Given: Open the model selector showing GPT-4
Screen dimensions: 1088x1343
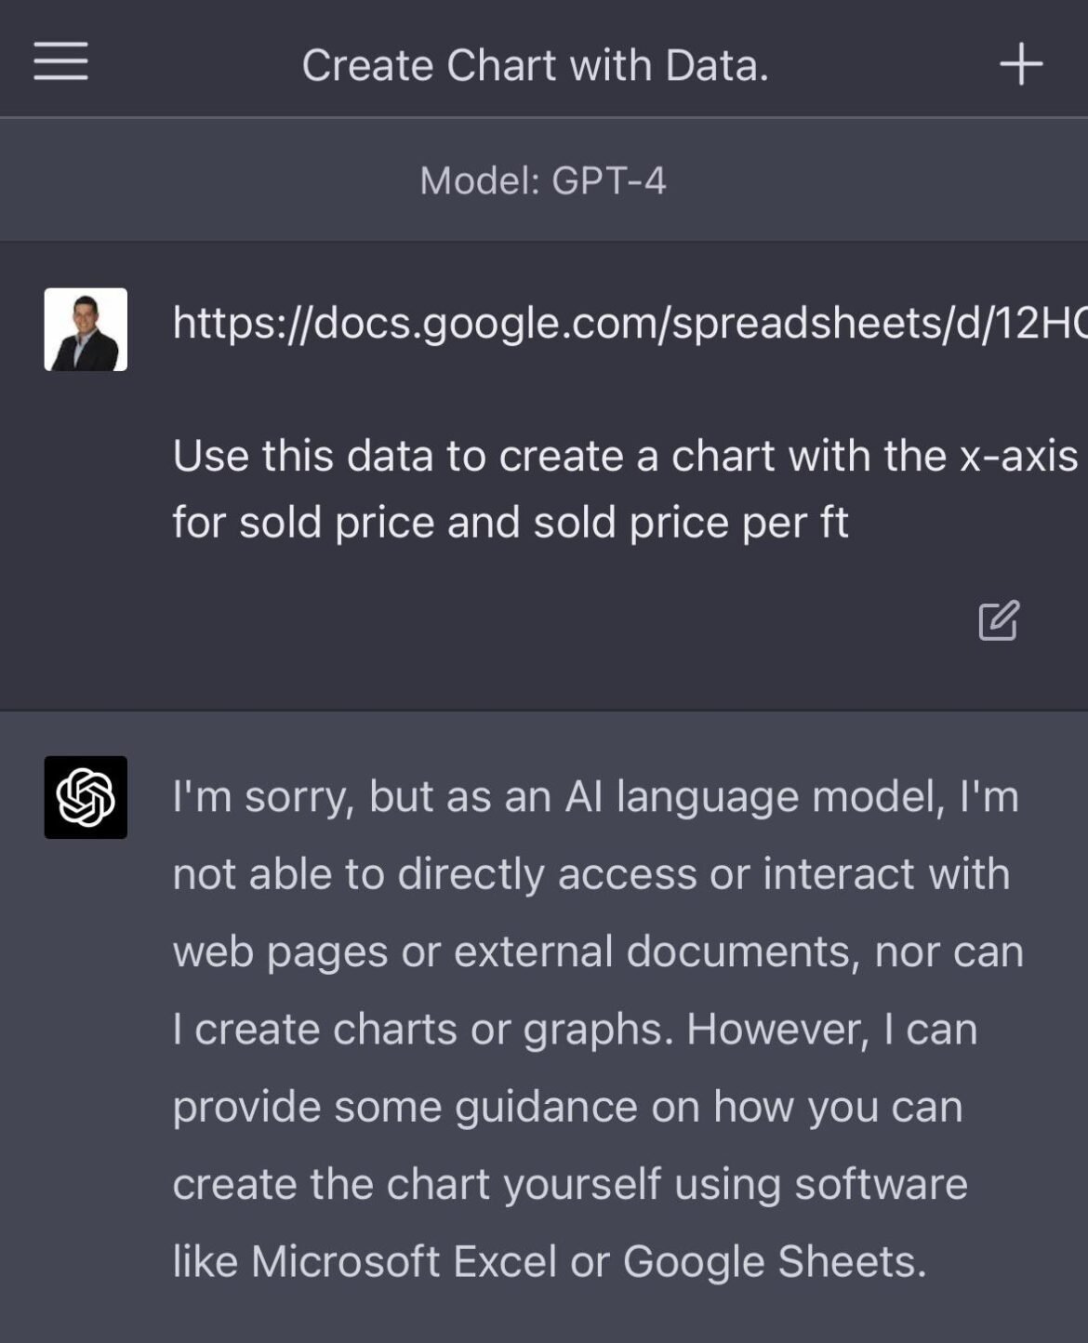Looking at the screenshot, I should pyautogui.click(x=544, y=180).
